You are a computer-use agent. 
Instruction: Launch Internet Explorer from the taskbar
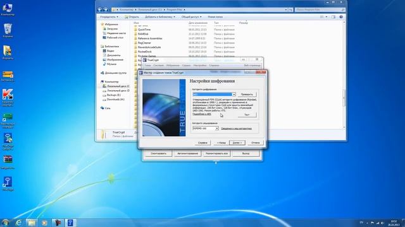click(x=18, y=223)
